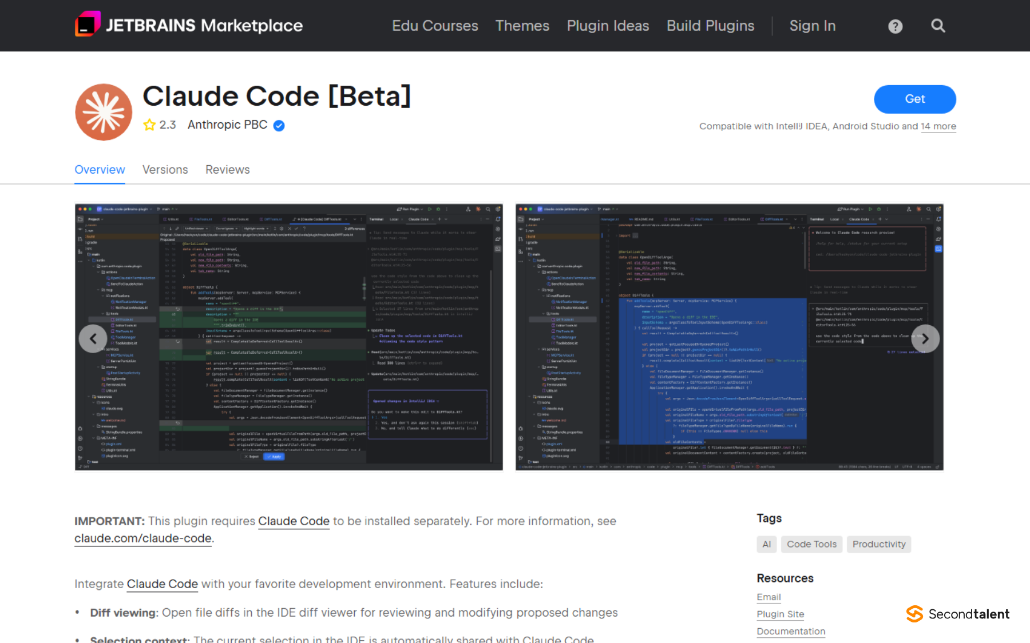Open the first plugin screenshot thumbnail

pyautogui.click(x=289, y=337)
